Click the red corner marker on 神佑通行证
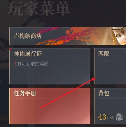The height and width of the screenshot is (127, 126). tap(10, 49)
